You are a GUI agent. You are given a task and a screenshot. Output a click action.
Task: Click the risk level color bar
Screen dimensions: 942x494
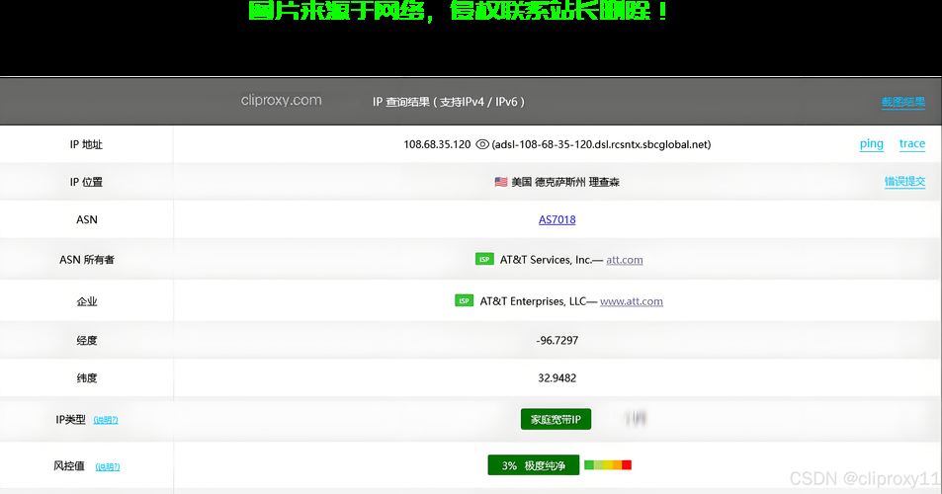607,465
